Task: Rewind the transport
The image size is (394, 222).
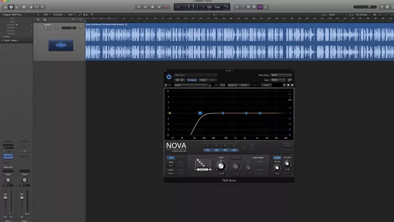Action: tap(139, 7)
